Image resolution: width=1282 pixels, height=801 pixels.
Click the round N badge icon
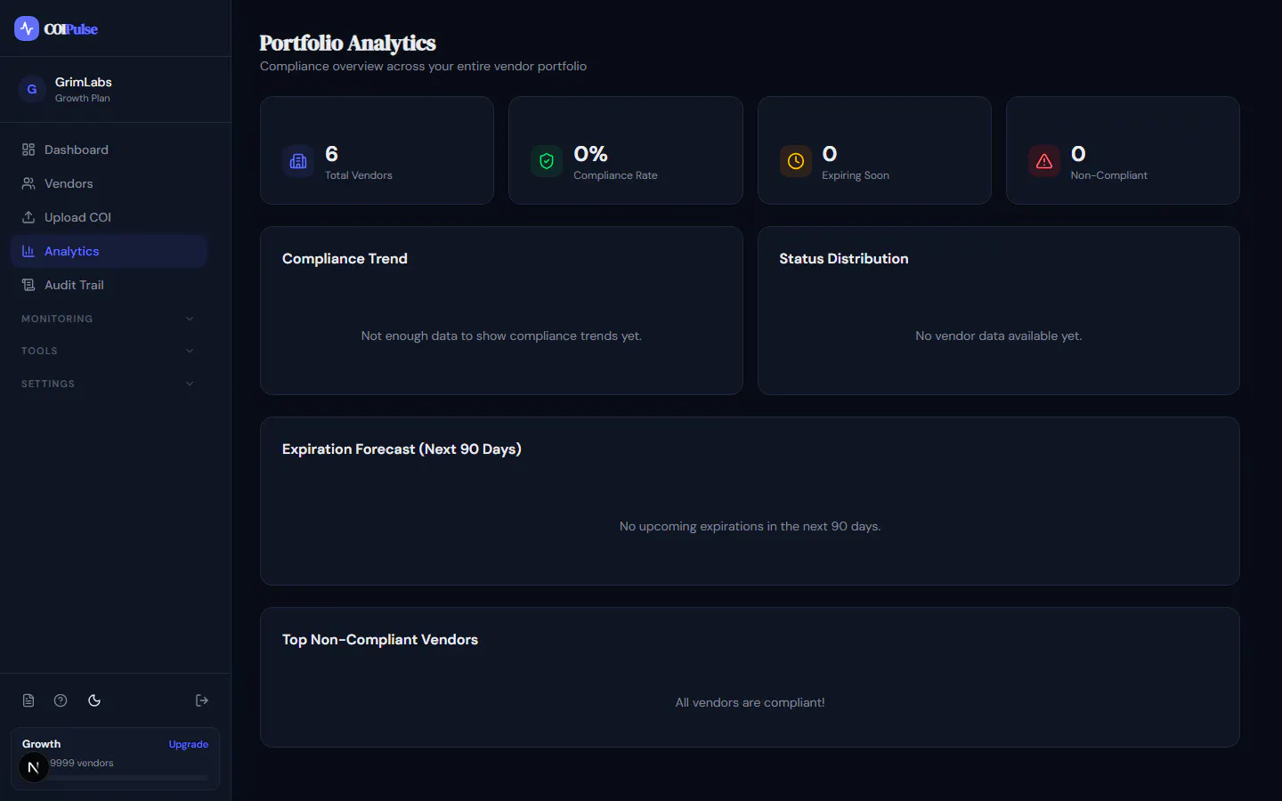pos(34,767)
